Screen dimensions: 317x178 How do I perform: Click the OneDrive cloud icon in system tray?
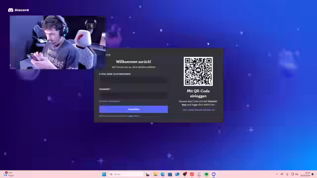click(x=282, y=174)
